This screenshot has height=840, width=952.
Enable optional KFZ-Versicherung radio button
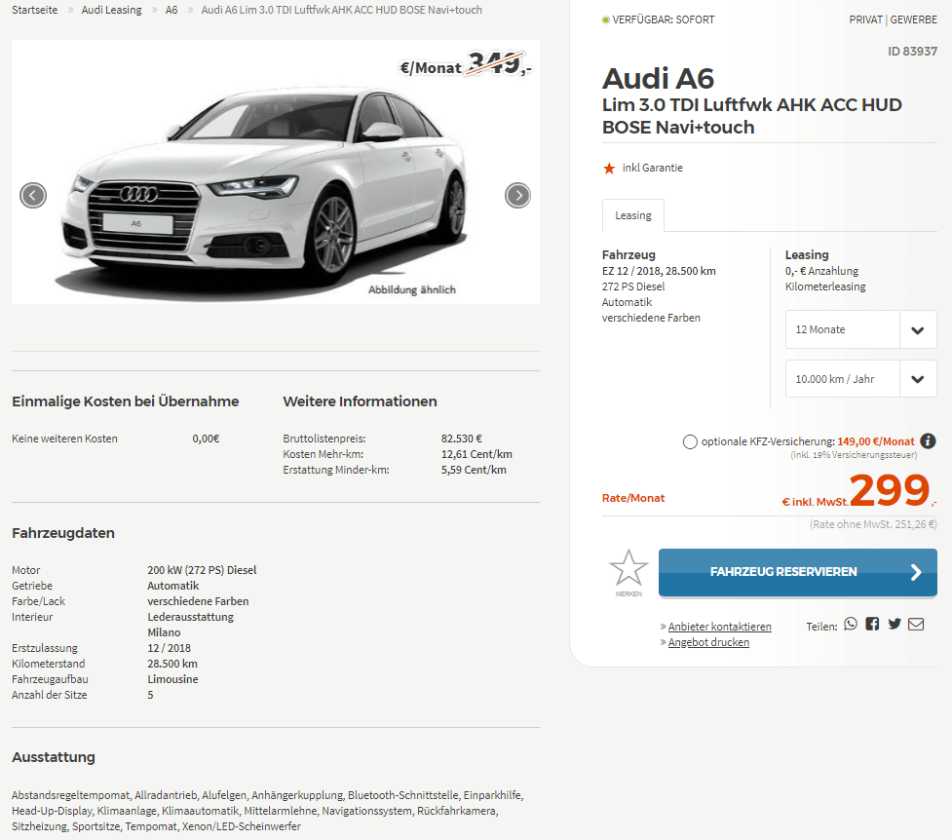point(690,441)
